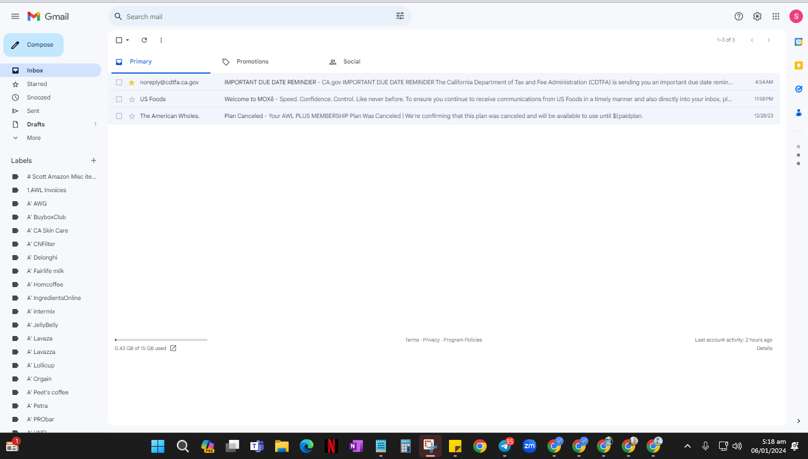Viewport: 808px width, 459px height.
Task: Open the Windows notification center bell
Action: pyautogui.click(x=795, y=446)
